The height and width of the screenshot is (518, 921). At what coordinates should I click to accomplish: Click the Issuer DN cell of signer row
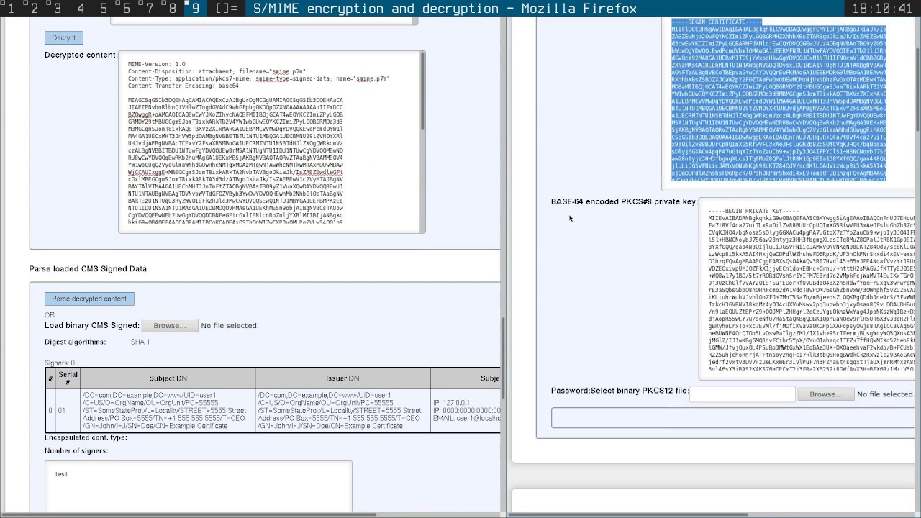coord(342,410)
